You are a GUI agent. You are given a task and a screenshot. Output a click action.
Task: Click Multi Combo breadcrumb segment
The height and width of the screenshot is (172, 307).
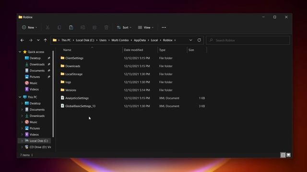[x=120, y=40]
